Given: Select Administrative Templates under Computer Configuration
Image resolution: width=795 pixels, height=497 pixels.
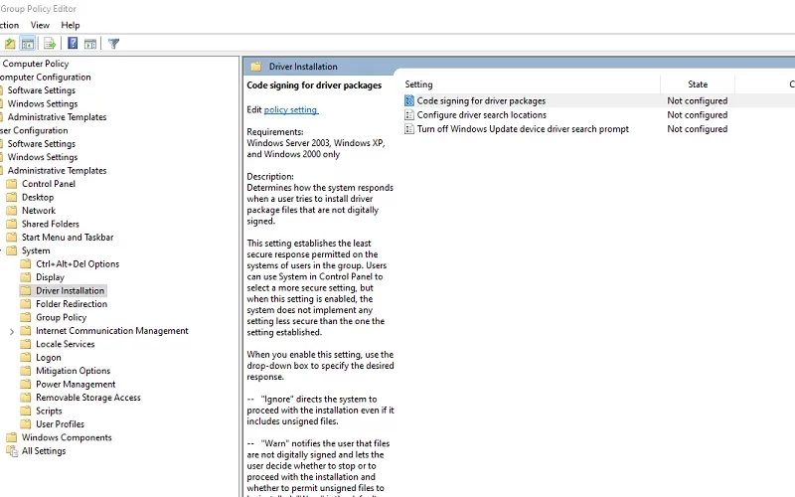Looking at the screenshot, I should click(x=57, y=117).
